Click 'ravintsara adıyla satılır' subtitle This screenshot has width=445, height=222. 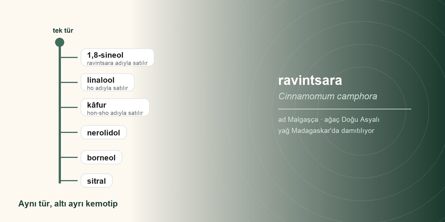click(x=117, y=63)
